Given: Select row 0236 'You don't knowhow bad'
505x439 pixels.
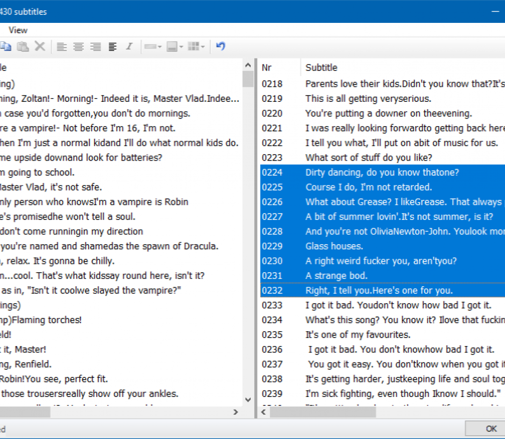Looking at the screenshot, I should point(382,350).
